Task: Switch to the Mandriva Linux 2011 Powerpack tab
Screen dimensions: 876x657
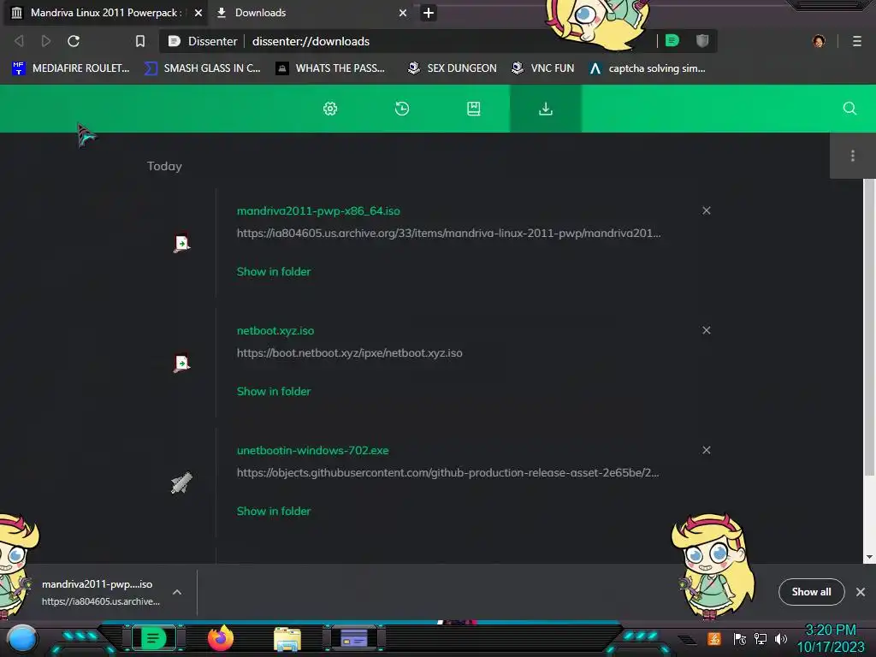Action: (105, 13)
